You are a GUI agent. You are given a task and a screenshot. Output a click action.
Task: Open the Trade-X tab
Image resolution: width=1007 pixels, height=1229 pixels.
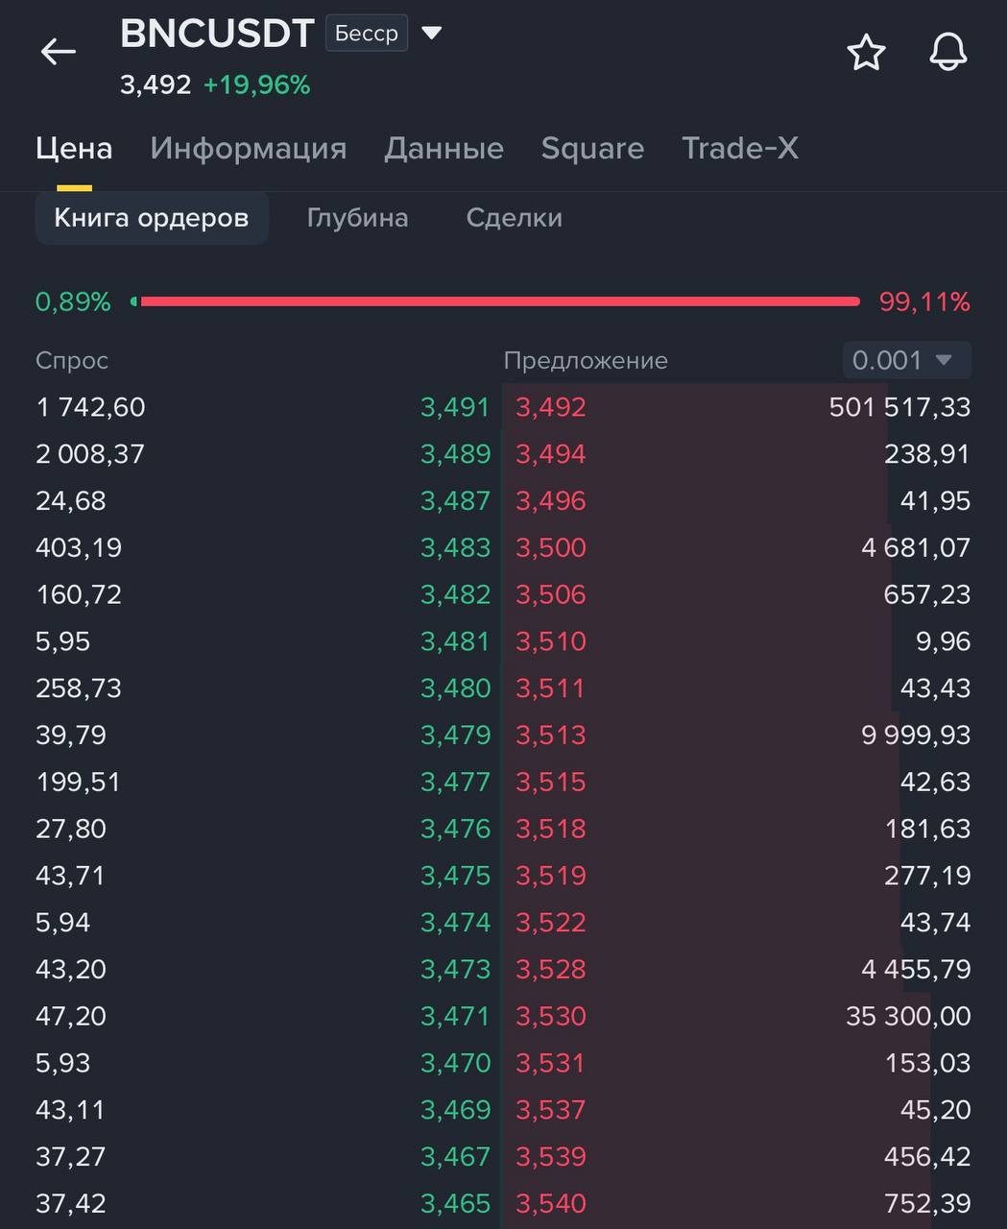pyautogui.click(x=740, y=148)
